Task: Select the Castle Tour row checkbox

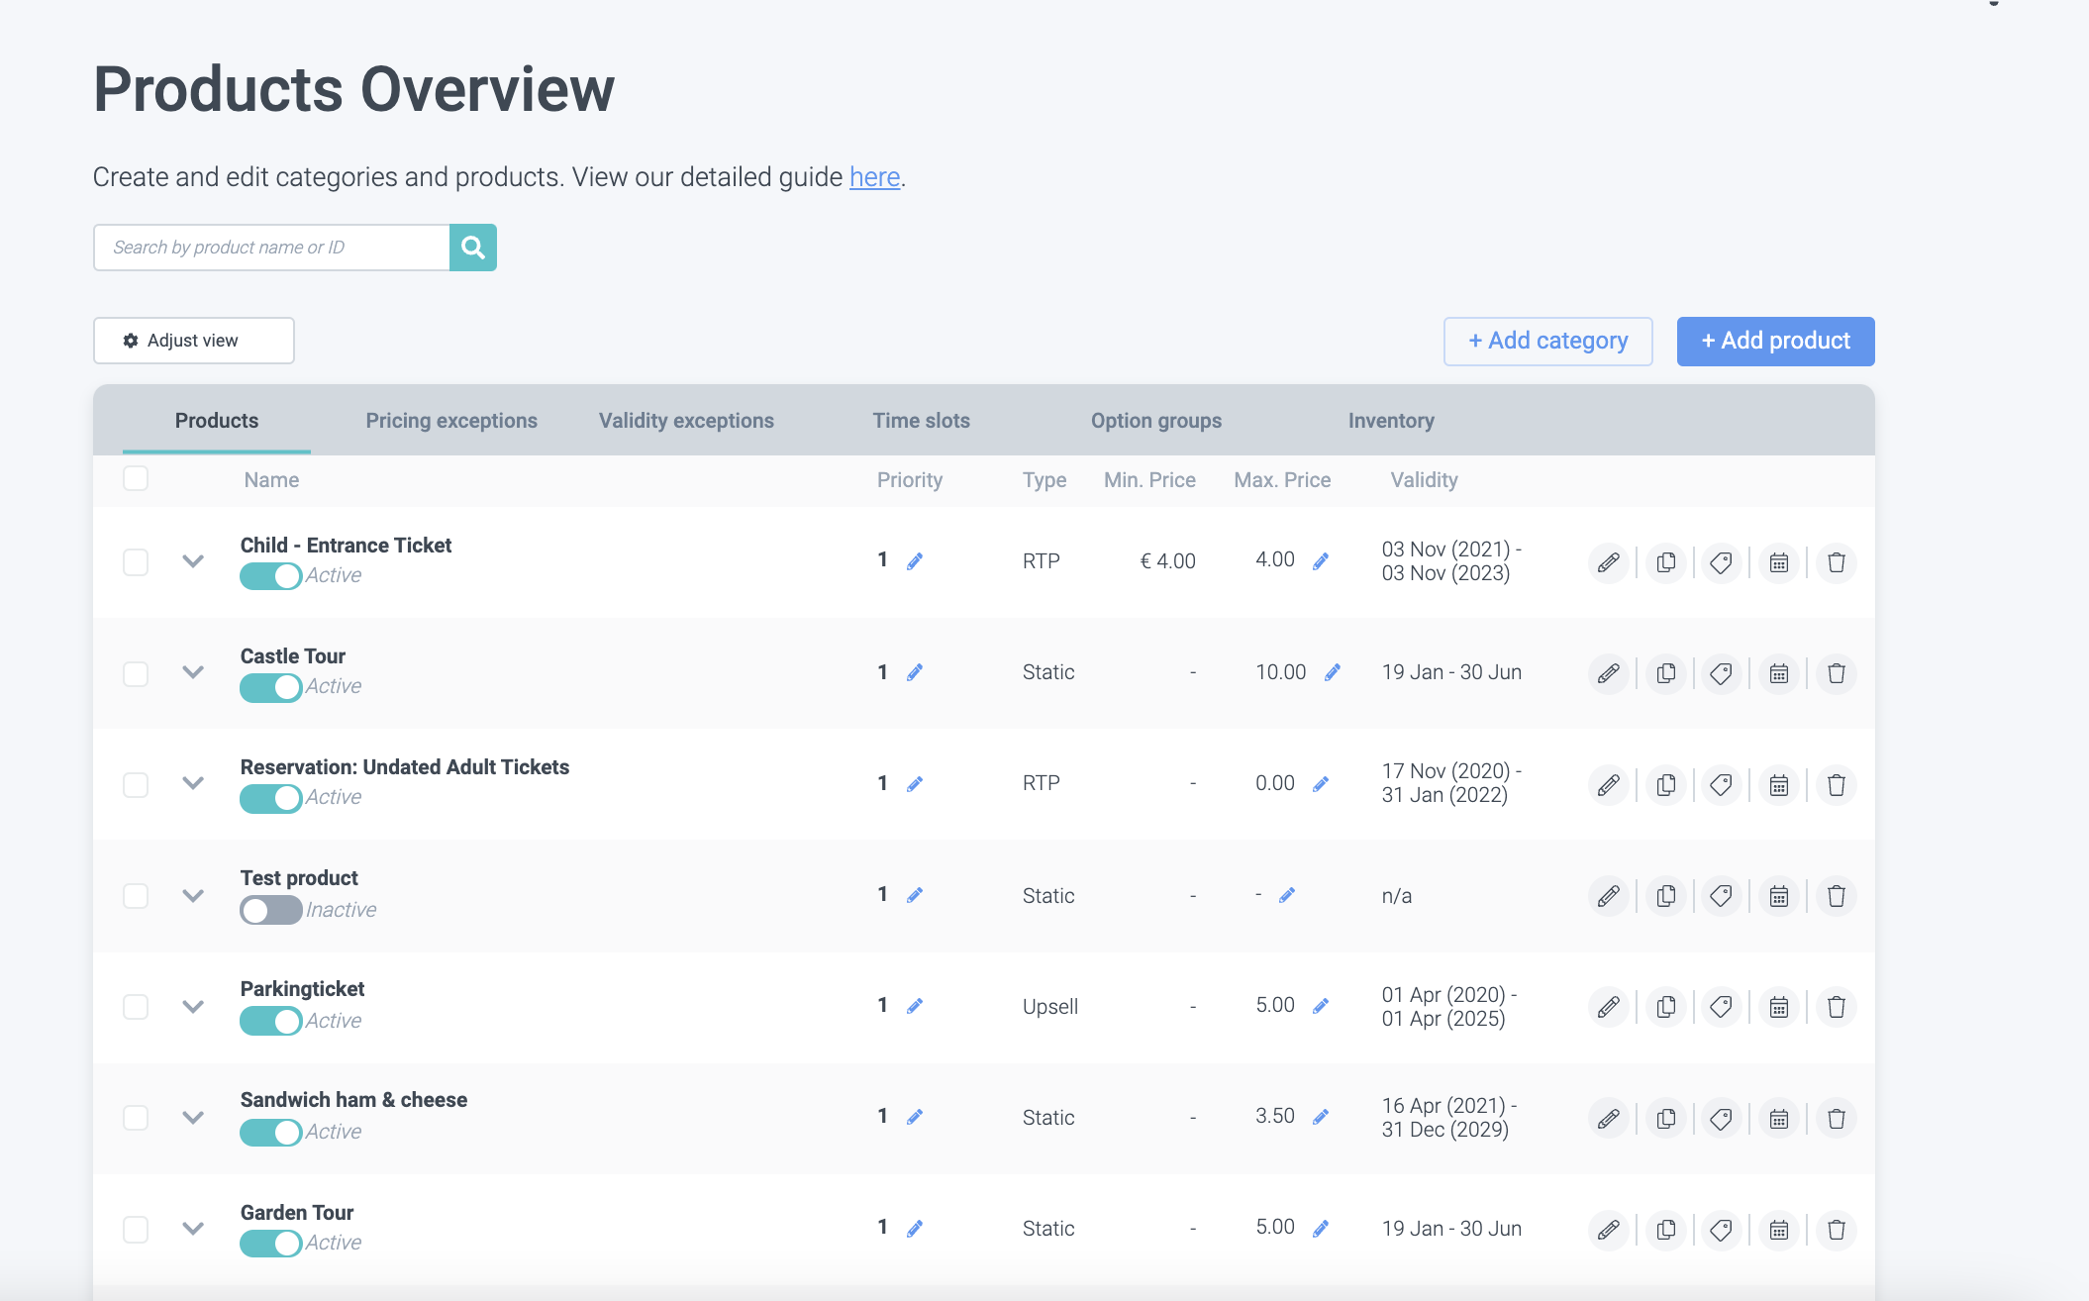Action: [x=136, y=674]
